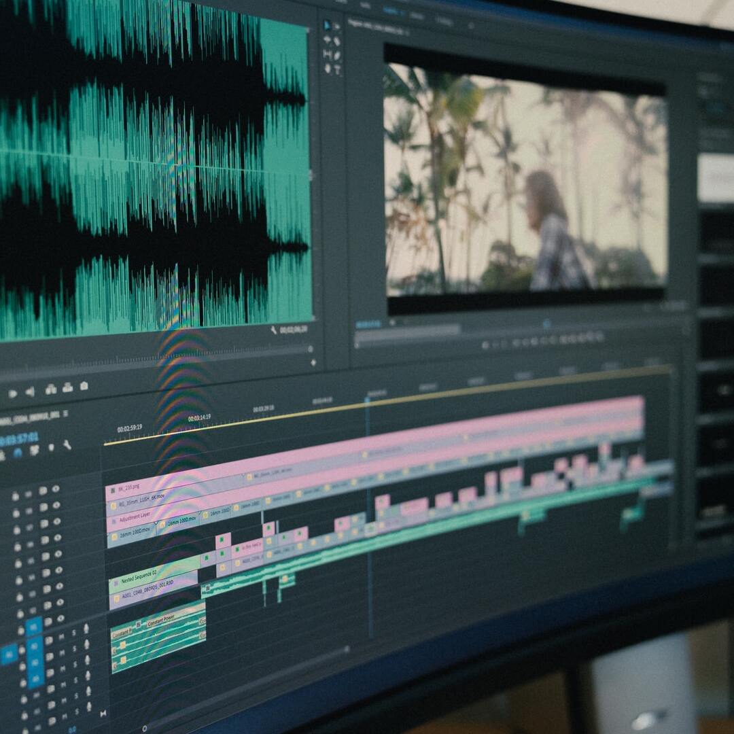Open timeline wrench display settings
Viewport: 734px width, 734px height.
[67, 444]
